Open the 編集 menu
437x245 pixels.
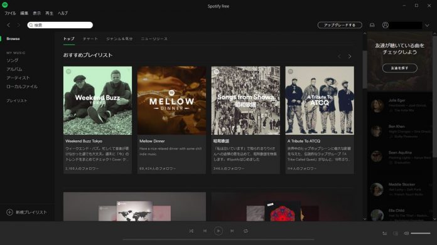pos(24,13)
